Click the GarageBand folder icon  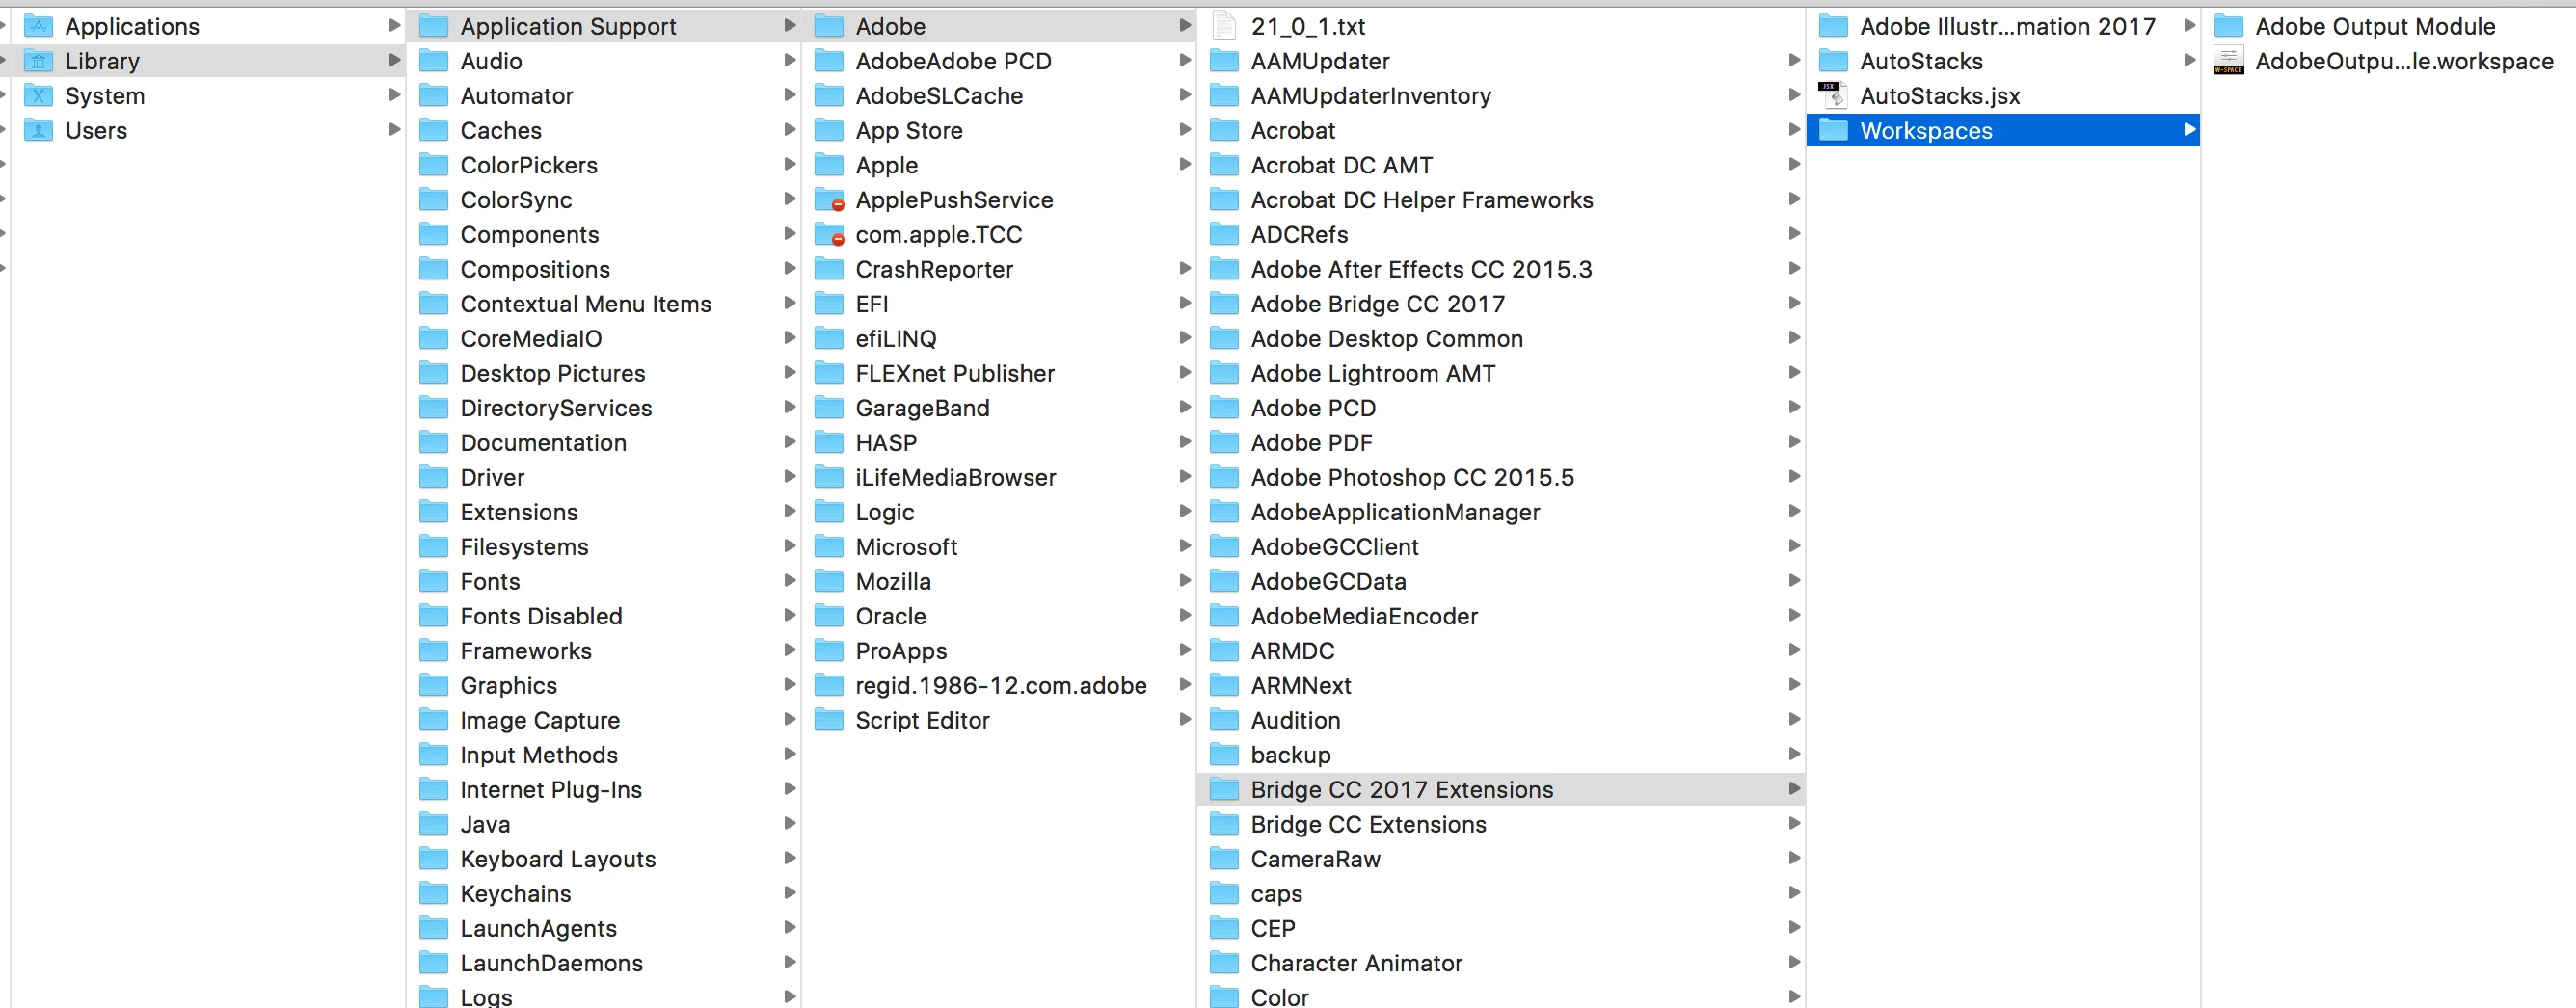[829, 408]
